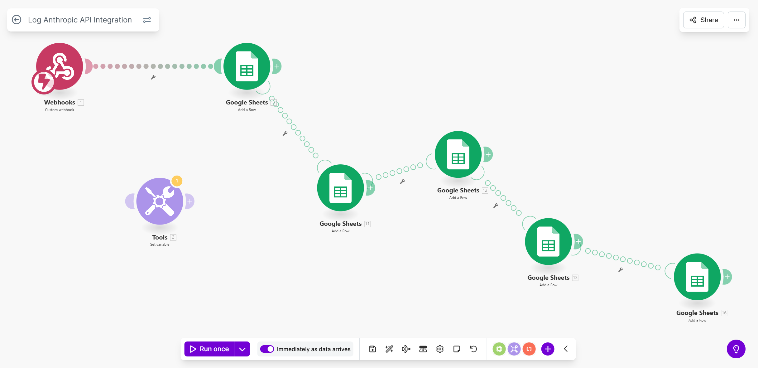Image resolution: width=758 pixels, height=368 pixels.
Task: Open the Tools quick-access purple icon
Action: point(514,349)
